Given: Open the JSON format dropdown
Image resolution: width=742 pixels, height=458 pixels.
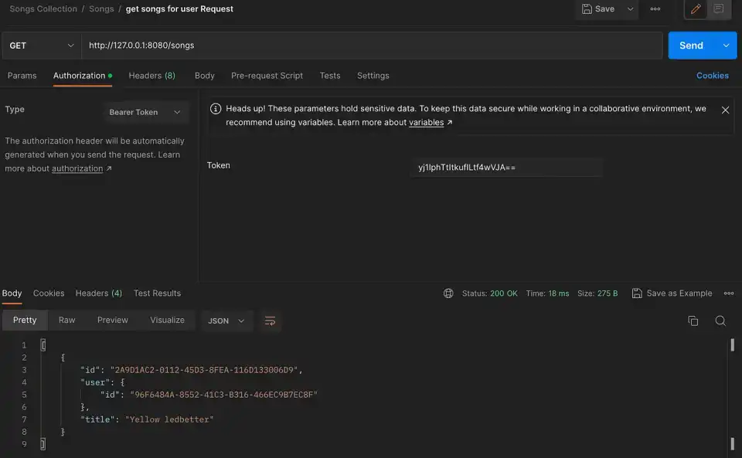Looking at the screenshot, I should pos(226,321).
